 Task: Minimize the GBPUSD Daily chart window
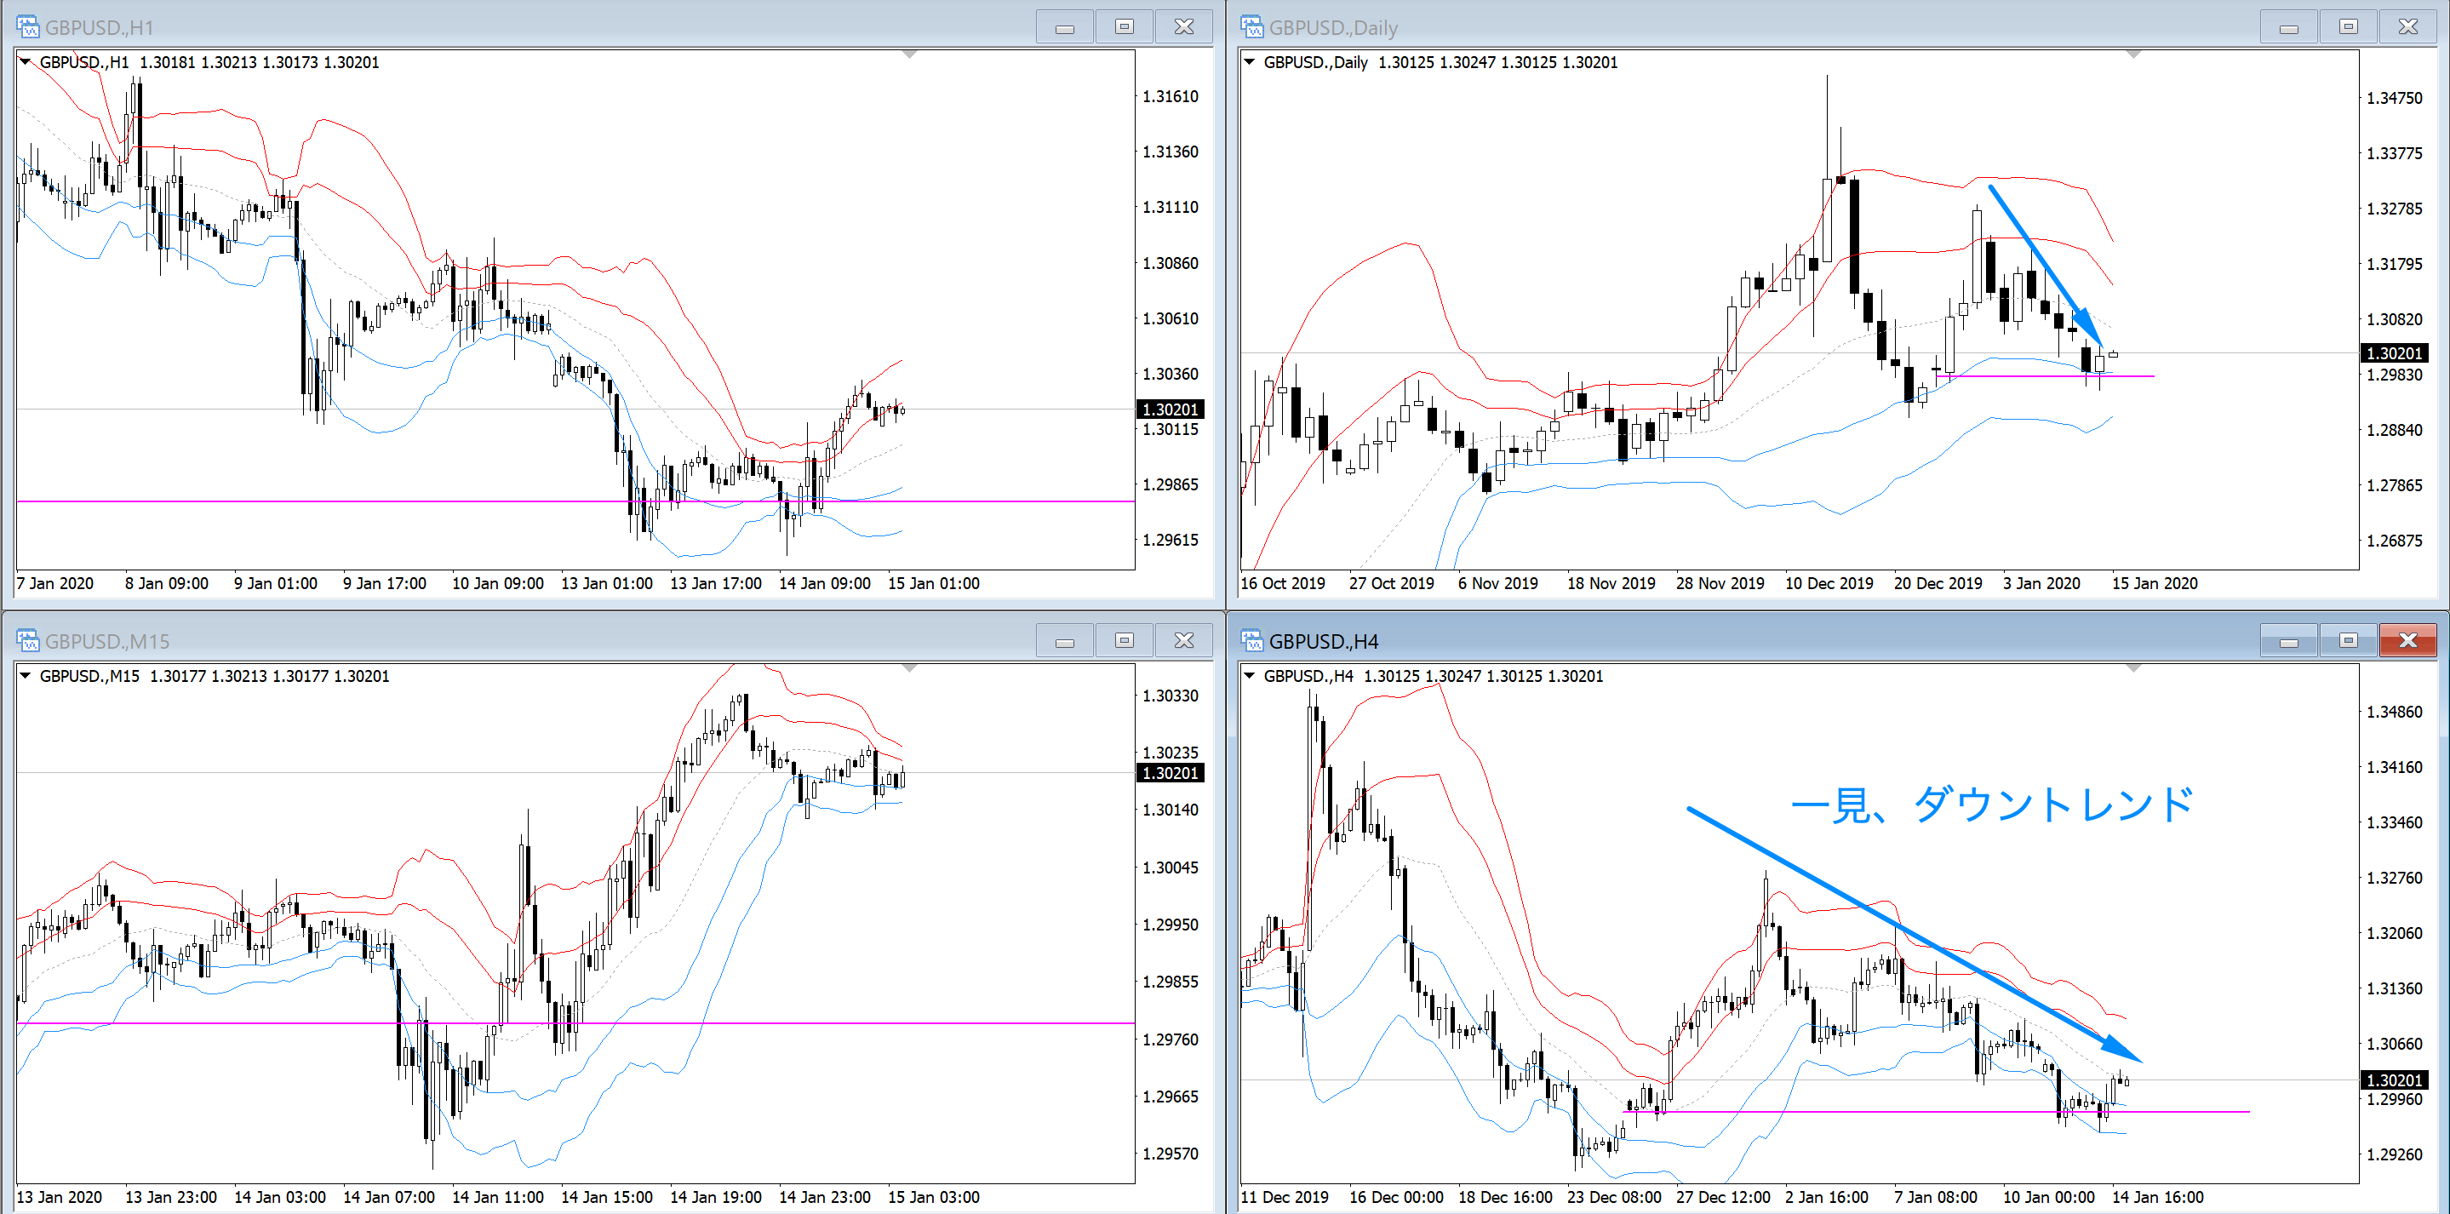pos(2288,26)
